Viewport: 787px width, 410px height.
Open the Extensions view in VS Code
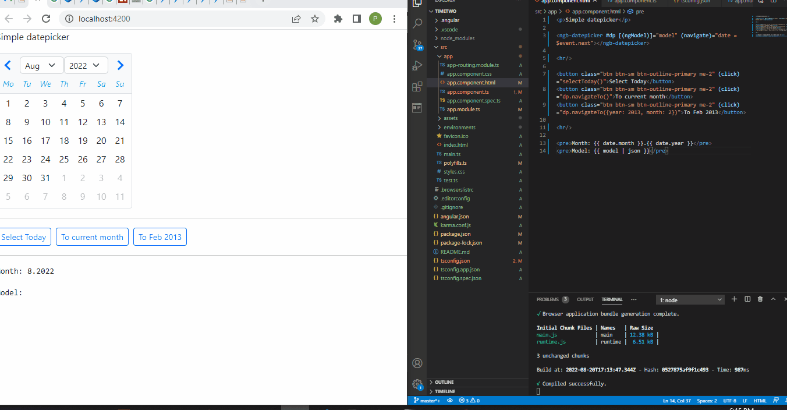coord(417,87)
